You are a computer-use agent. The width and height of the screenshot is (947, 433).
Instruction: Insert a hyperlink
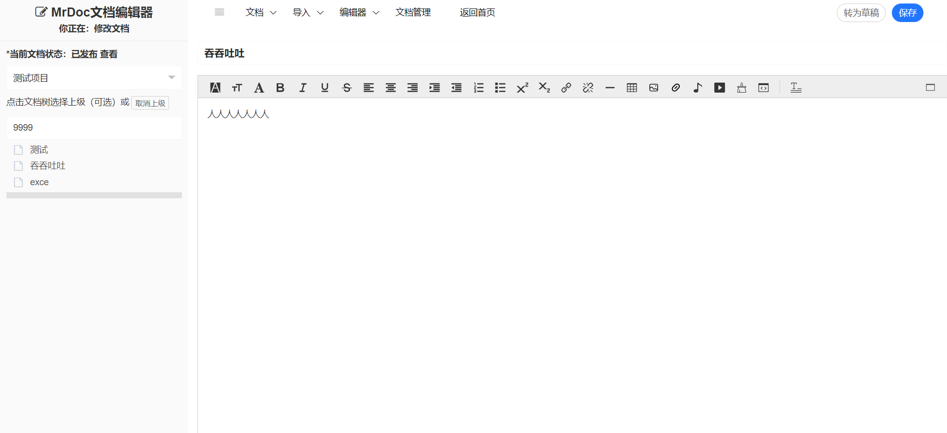point(566,88)
